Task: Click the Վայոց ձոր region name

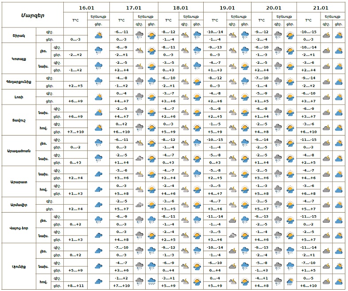Action: pyautogui.click(x=19, y=228)
